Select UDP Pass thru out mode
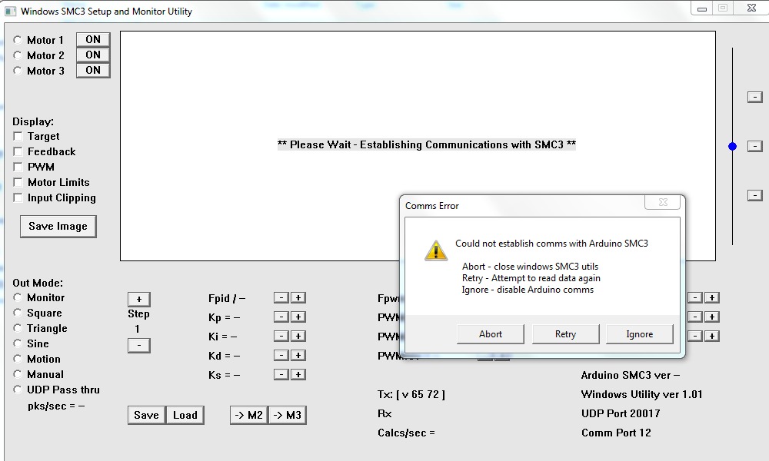The width and height of the screenshot is (769, 461). coord(18,390)
